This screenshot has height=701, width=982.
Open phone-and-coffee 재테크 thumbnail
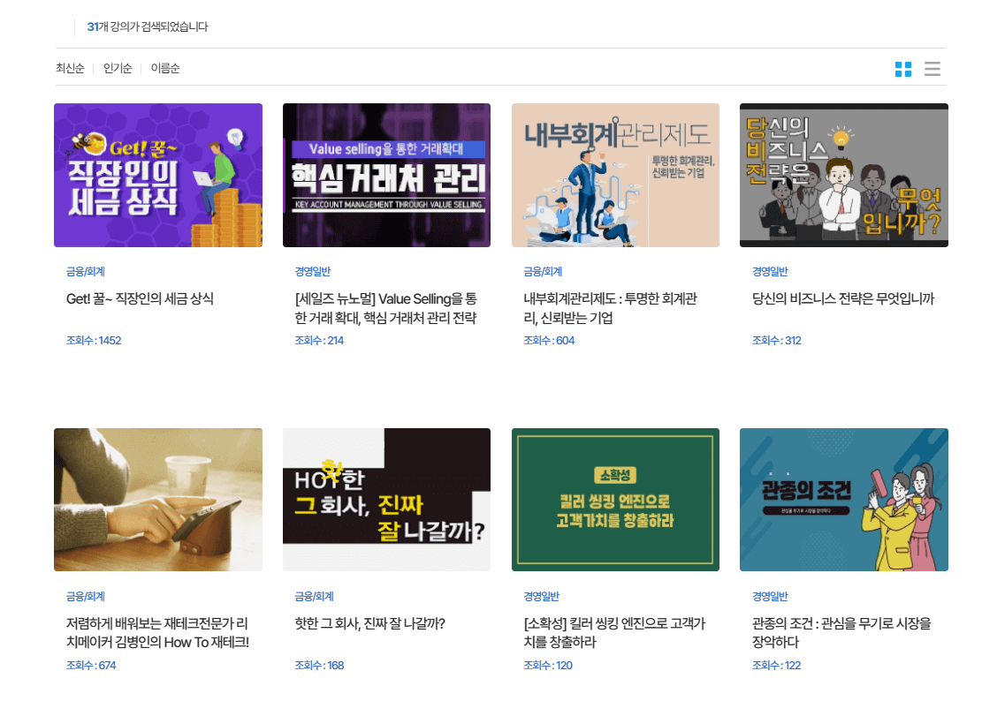click(158, 500)
